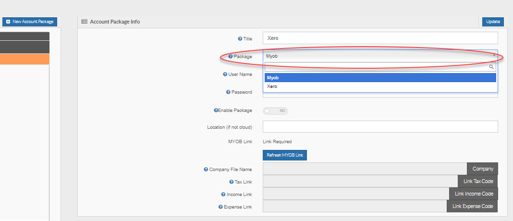Open the help icon beside User Name
Screen dimensions: 513x221
click(x=225, y=74)
